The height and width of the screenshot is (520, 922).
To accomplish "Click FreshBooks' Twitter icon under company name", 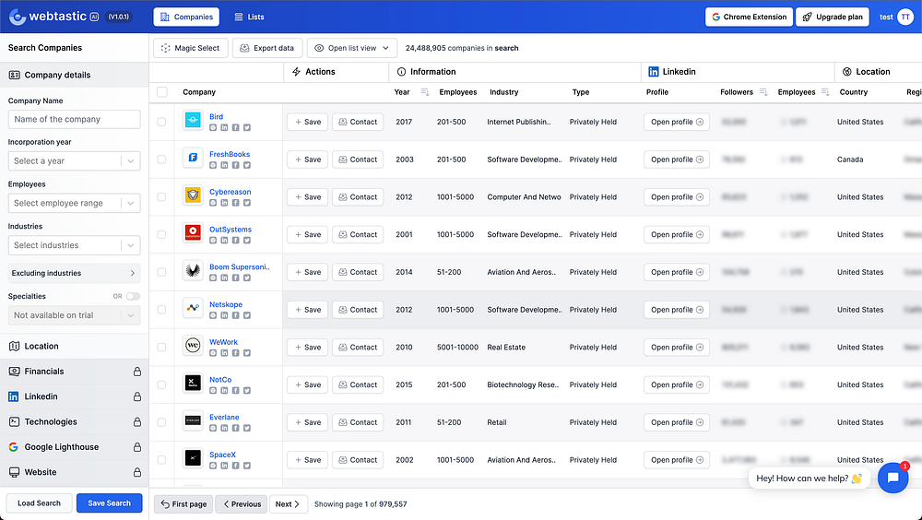I will (x=247, y=165).
